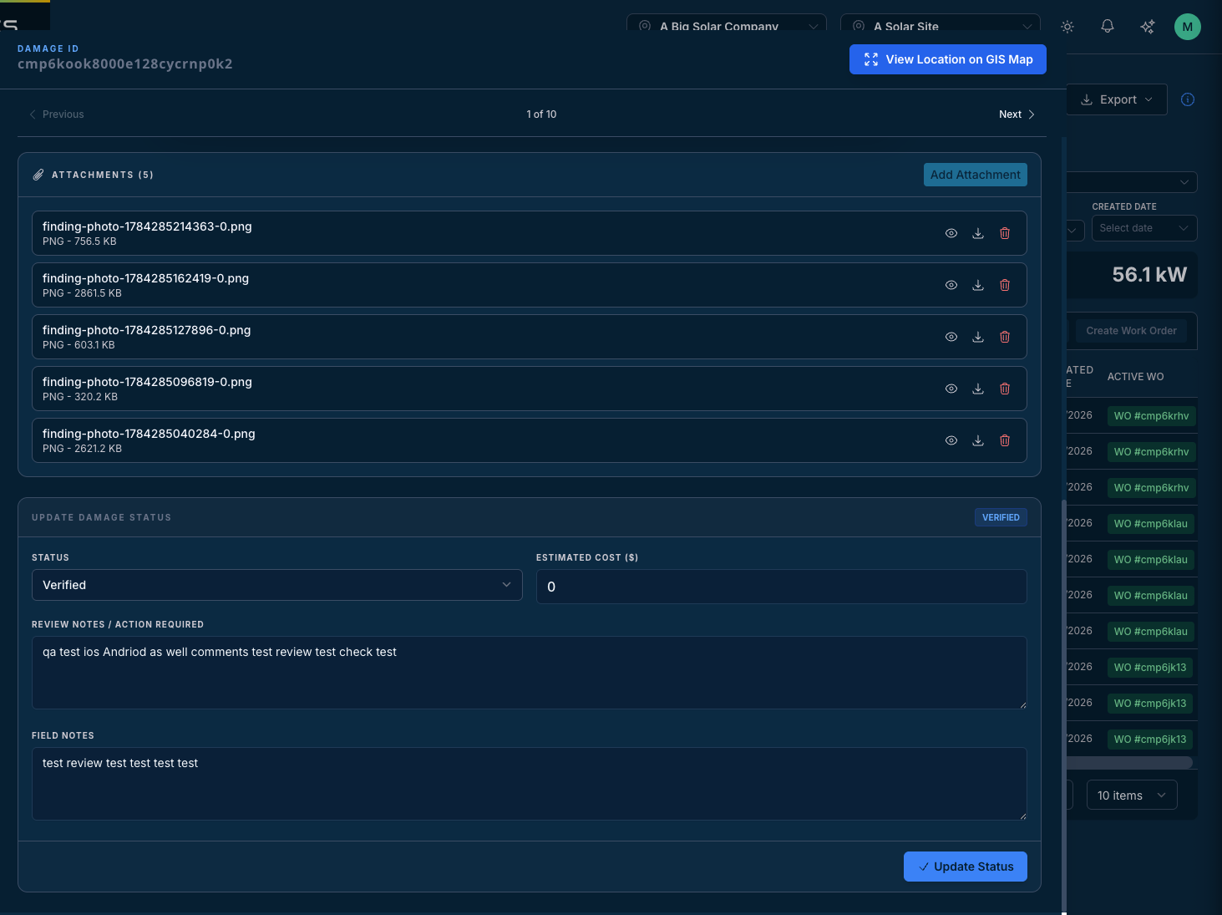Download finding-photo-1784285127896-0.png file
Screen dimensions: 1222x915
(x=978, y=337)
